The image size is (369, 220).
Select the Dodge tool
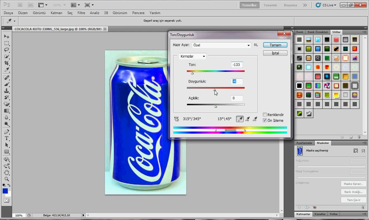point(7,124)
